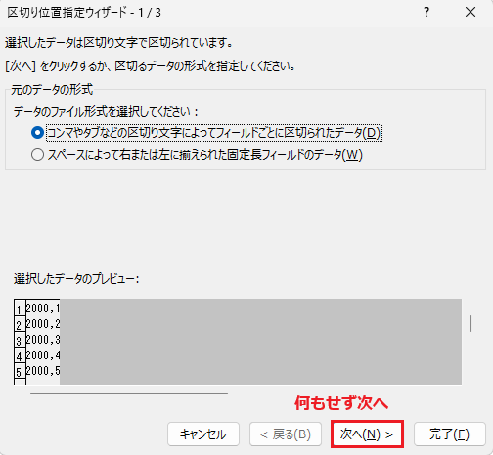Click the 完了(F) button
This screenshot has width=493, height=455.
[x=450, y=434]
